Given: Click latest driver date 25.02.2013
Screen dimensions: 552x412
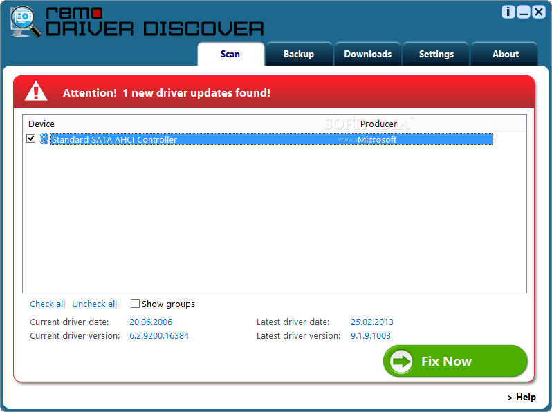Looking at the screenshot, I should (x=371, y=322).
